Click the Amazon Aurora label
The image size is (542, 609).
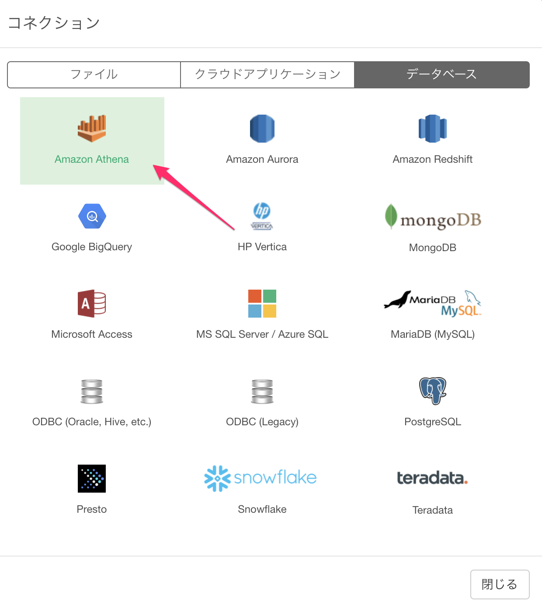coord(262,159)
